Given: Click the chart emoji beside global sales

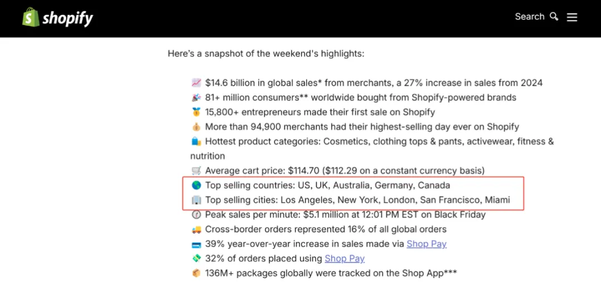Looking at the screenshot, I should [196, 83].
